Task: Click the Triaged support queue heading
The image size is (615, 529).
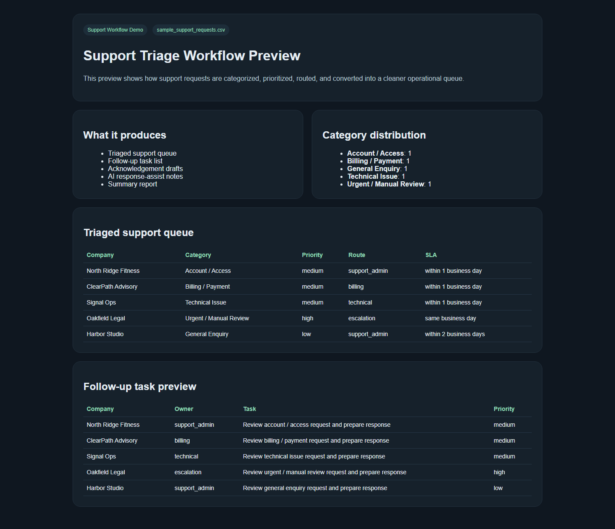Action: [138, 233]
